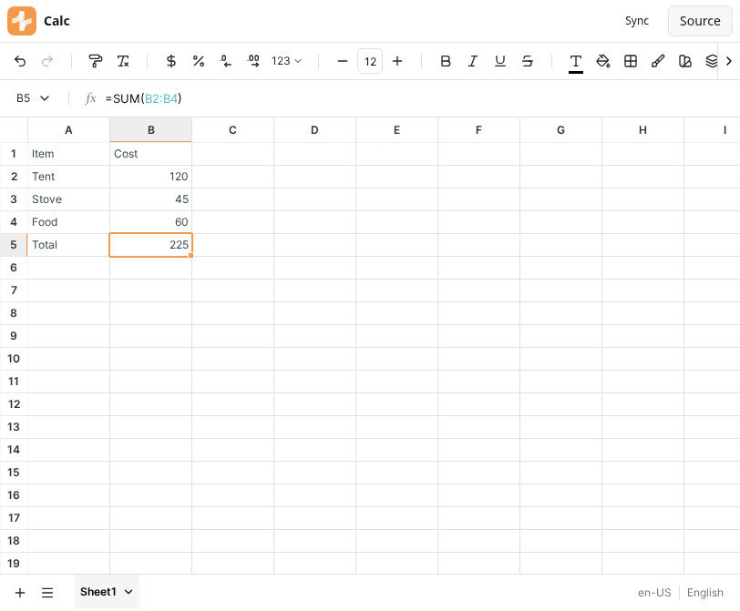Decrease decimal places icon
This screenshot has width=740, height=611.
click(226, 61)
